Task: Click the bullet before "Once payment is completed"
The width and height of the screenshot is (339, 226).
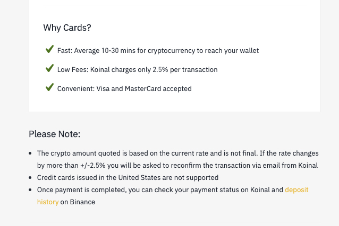Action: 31,190
